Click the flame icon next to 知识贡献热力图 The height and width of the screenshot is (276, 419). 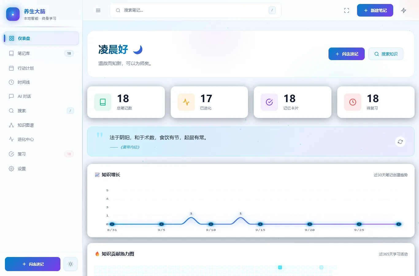pos(97,254)
